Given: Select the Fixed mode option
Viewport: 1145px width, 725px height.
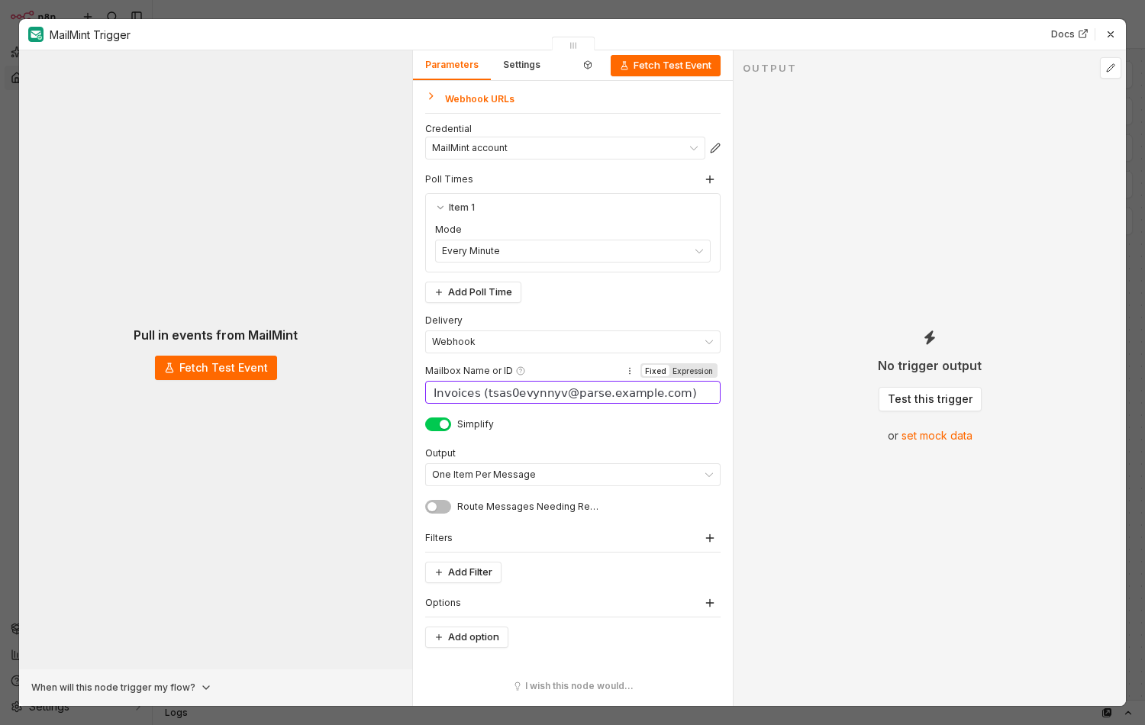Looking at the screenshot, I should click(x=655, y=371).
